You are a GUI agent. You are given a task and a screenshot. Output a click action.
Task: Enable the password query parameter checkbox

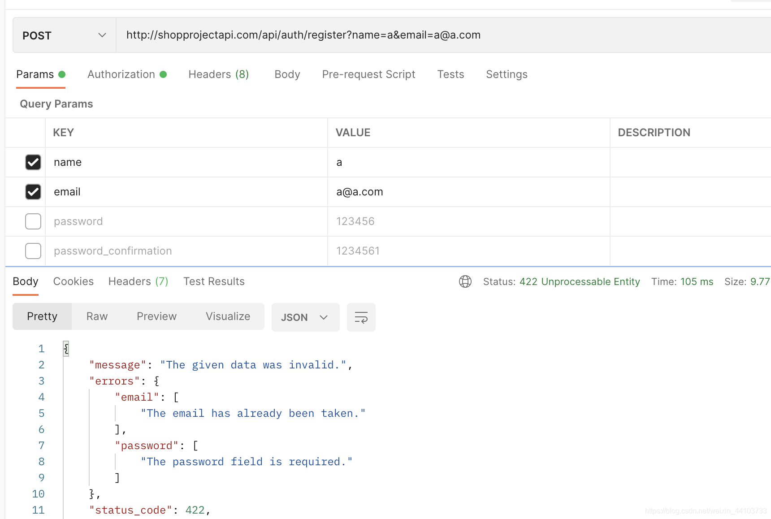33,221
